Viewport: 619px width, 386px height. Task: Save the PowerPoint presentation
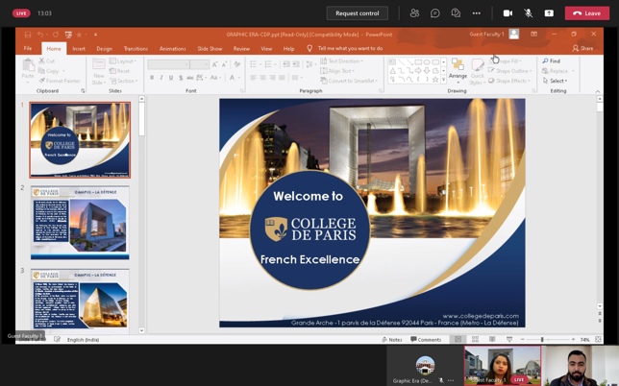click(28, 35)
